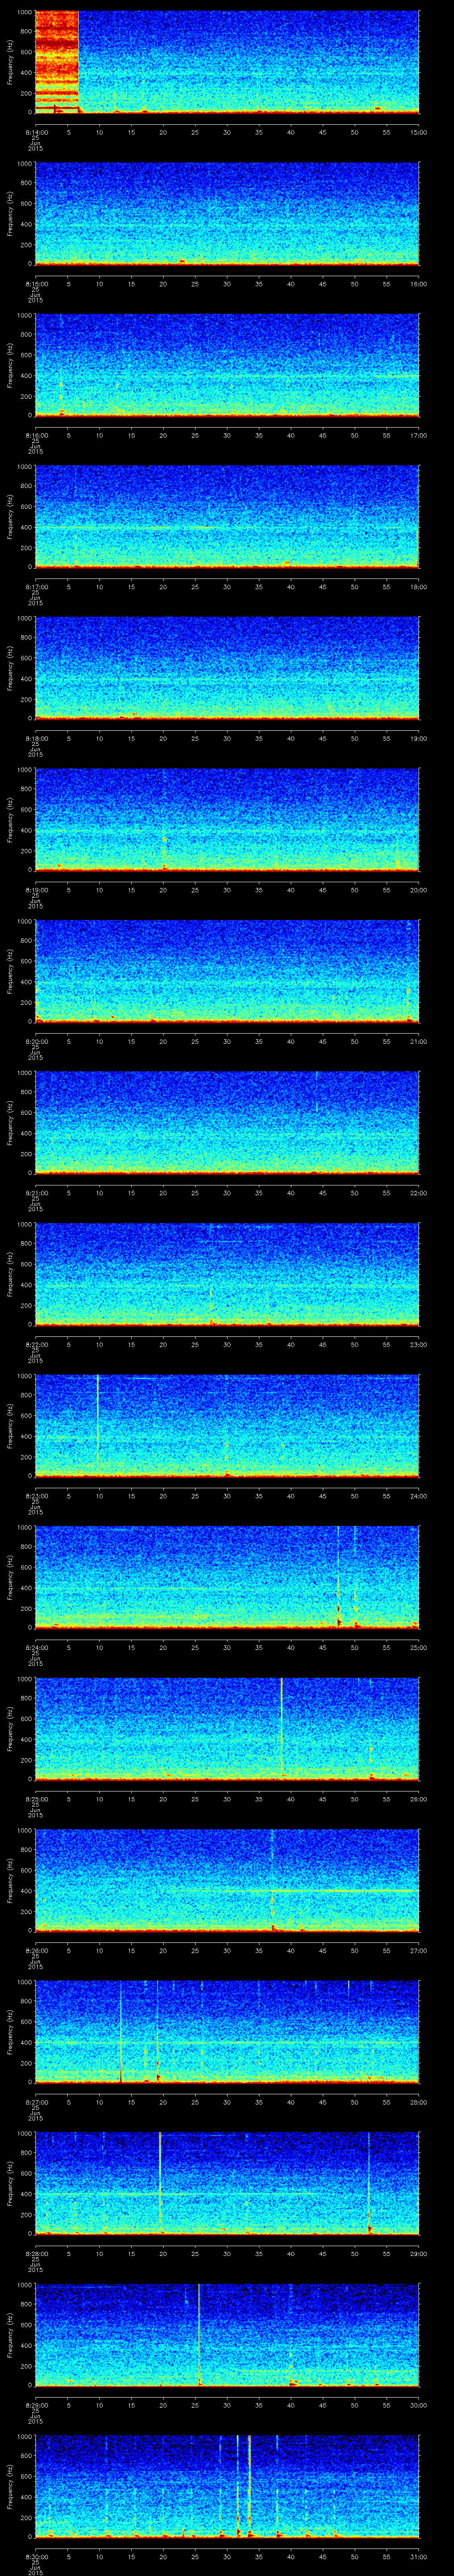This screenshot has height=2576, width=454.
Task: Select the spectrogram panel starting at 8:15:00
Action: [227, 214]
